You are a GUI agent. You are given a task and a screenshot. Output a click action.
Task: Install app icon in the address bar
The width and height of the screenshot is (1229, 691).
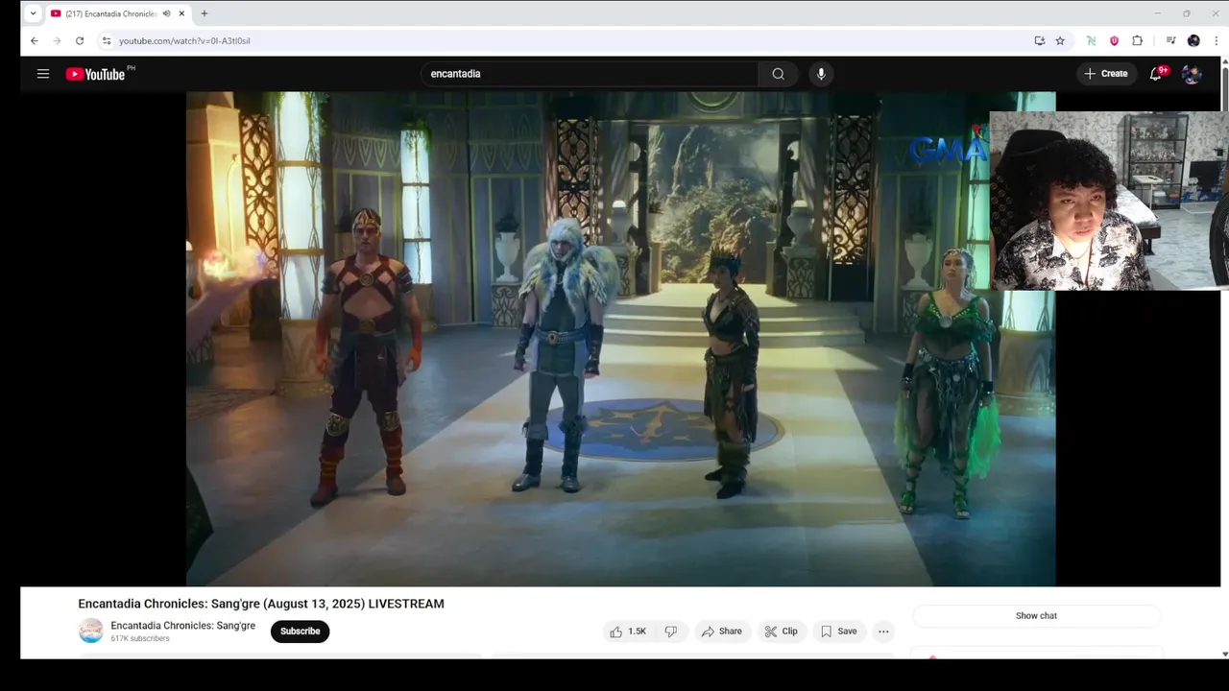(x=1039, y=41)
